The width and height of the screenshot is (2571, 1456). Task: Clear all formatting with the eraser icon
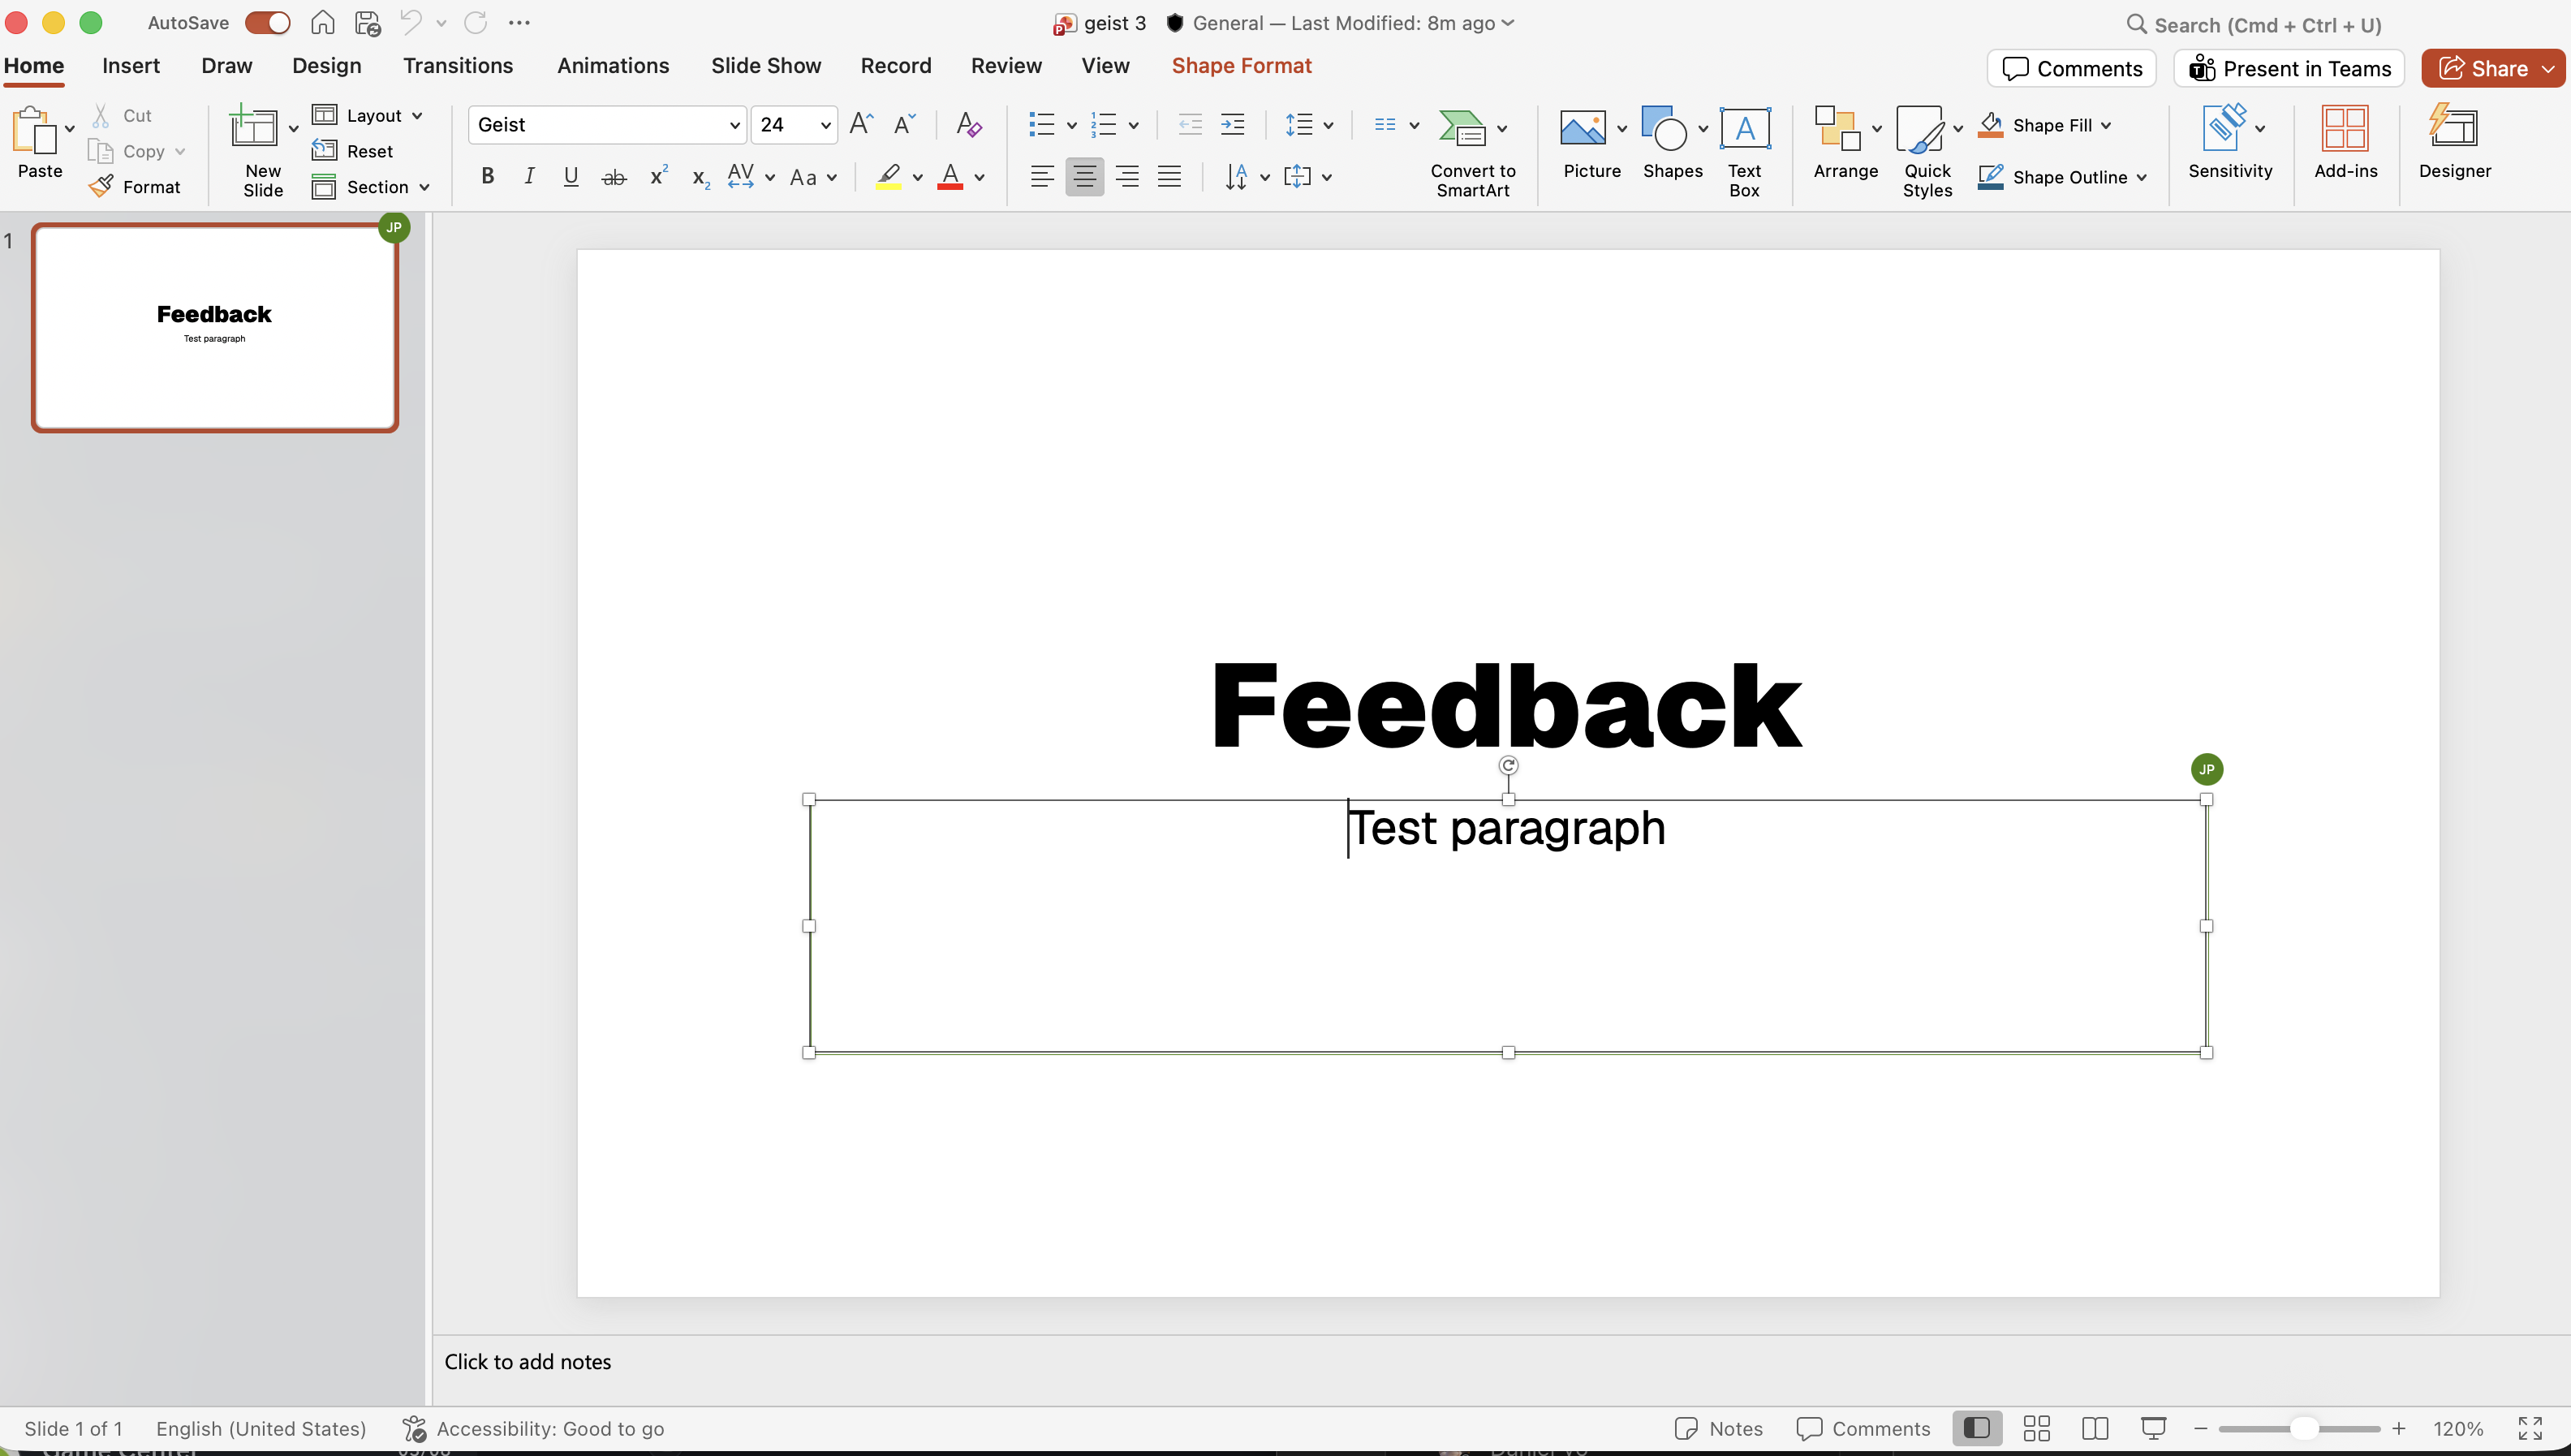tap(967, 124)
